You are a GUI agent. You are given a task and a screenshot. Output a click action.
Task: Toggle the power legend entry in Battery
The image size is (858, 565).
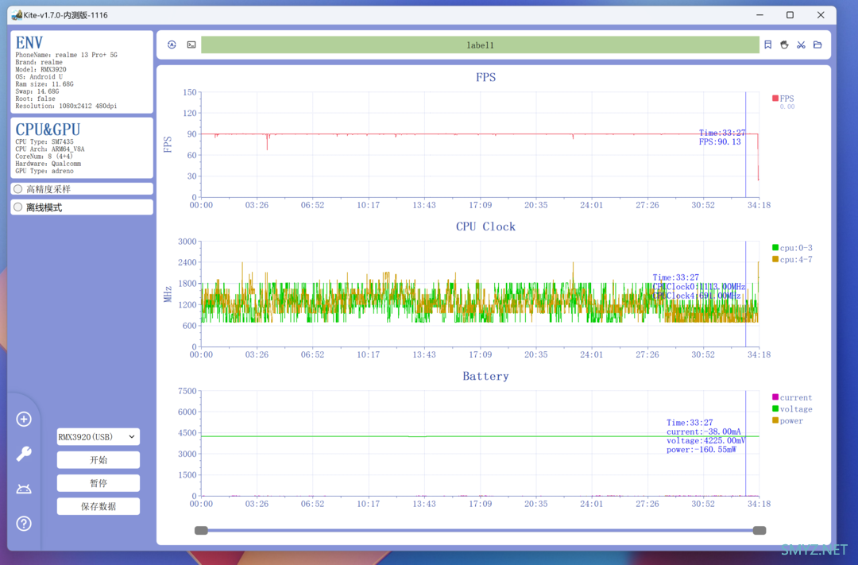pyautogui.click(x=787, y=420)
